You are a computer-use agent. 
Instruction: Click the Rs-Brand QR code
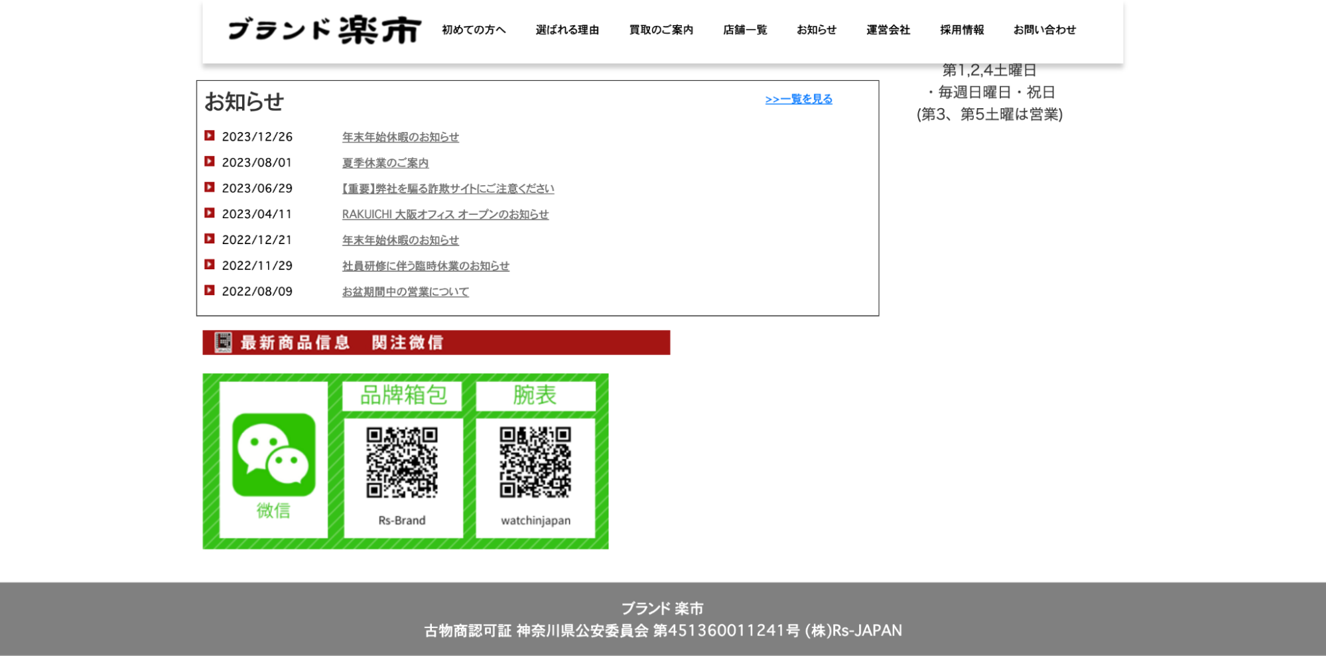pos(402,462)
